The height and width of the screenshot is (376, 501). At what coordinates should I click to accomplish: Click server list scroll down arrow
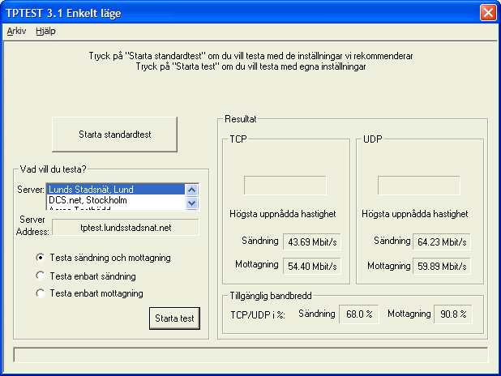pos(191,203)
